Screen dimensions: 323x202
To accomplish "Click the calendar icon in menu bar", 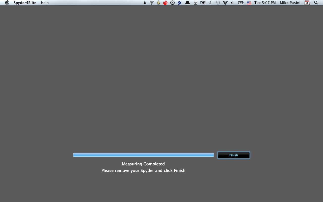I will (x=307, y=3).
